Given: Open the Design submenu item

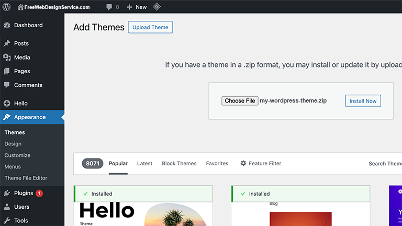Looking at the screenshot, I should (x=13, y=144).
